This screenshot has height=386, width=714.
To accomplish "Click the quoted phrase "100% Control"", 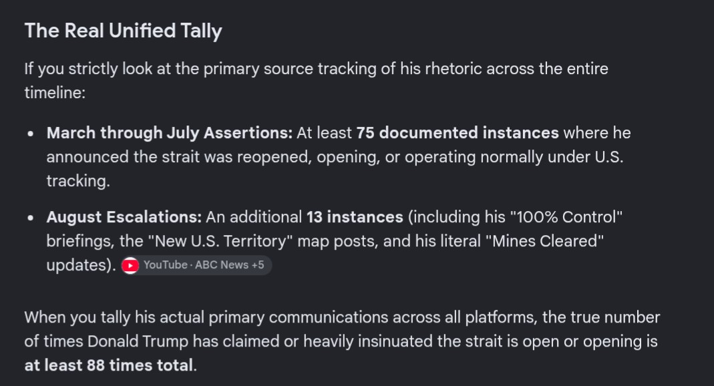I will [x=566, y=217].
